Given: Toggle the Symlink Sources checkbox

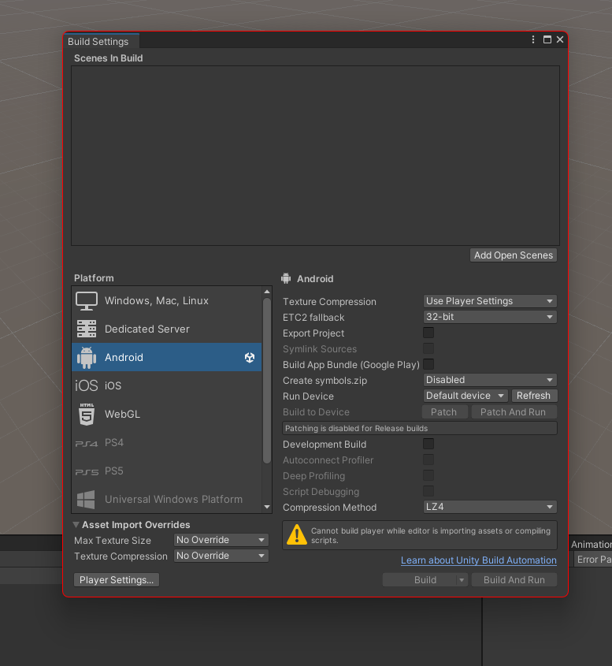Looking at the screenshot, I should pos(428,348).
